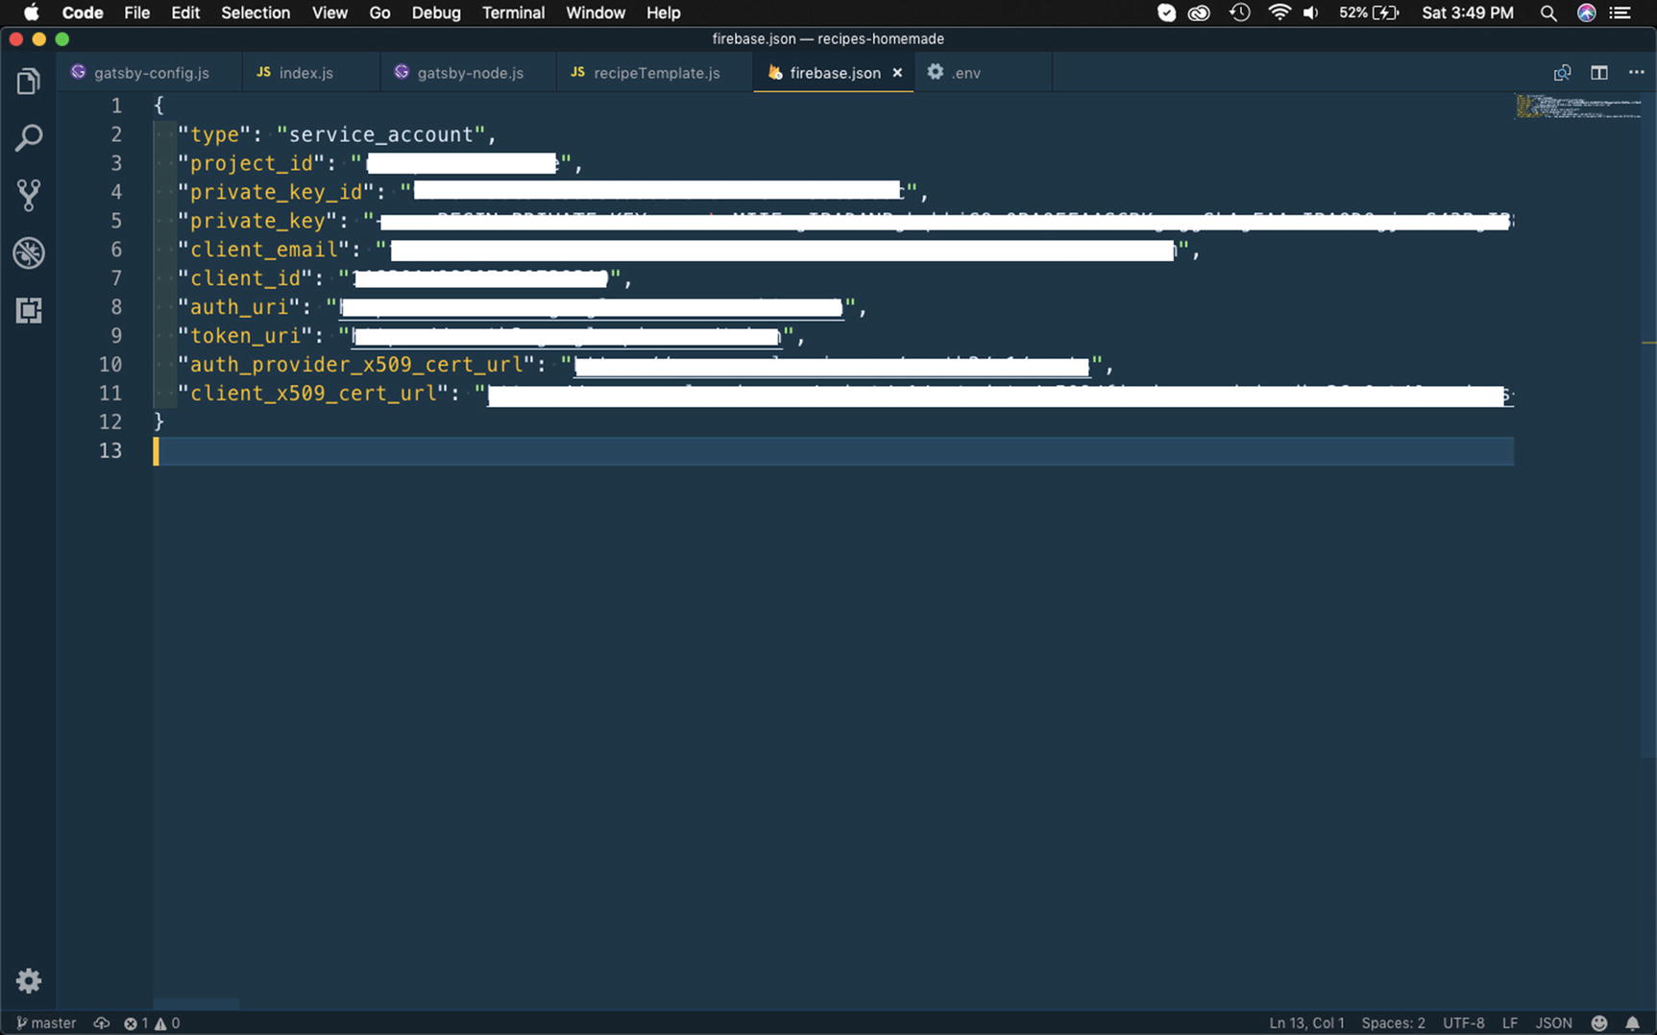This screenshot has width=1657, height=1035.
Task: Open the Go menu
Action: 380,12
